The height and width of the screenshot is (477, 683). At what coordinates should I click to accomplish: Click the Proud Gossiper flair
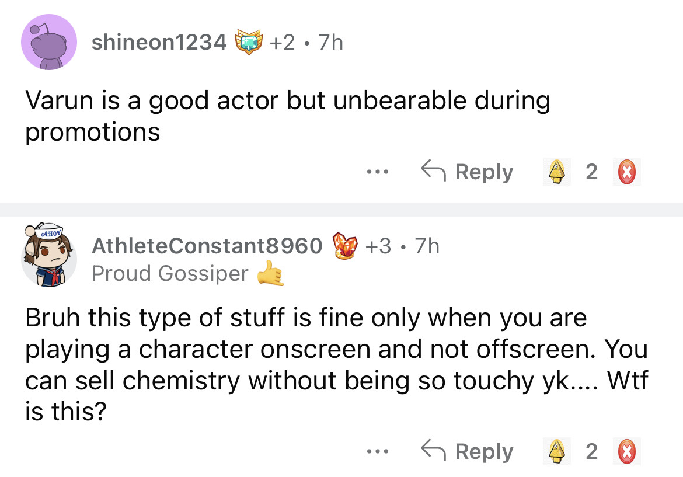click(170, 273)
